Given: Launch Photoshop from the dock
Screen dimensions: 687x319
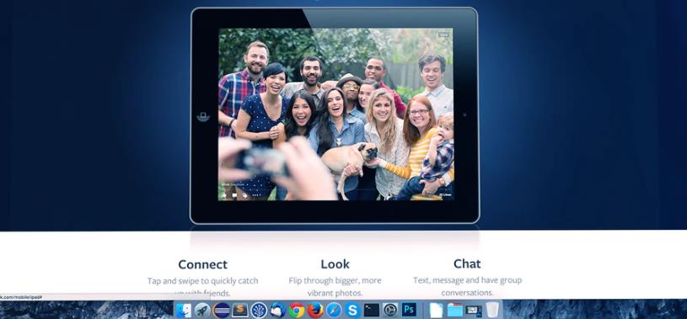Looking at the screenshot, I should point(409,310).
